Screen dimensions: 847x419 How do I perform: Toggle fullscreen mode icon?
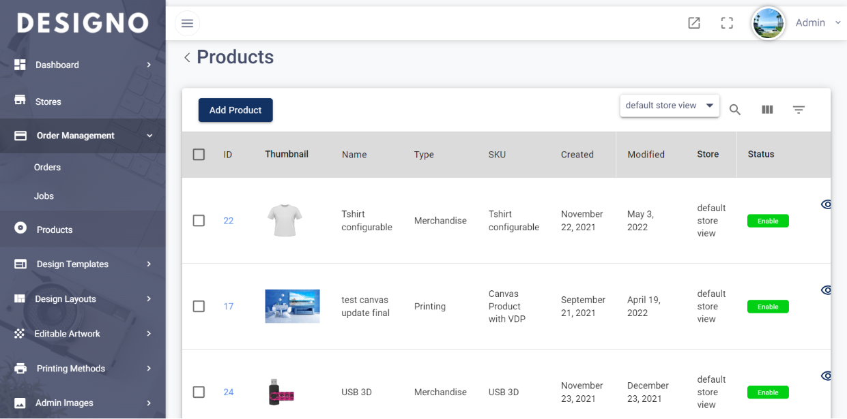[727, 23]
